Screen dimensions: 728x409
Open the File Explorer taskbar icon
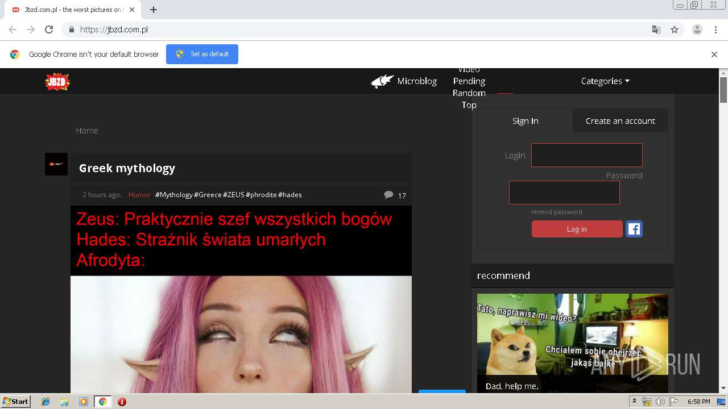click(x=64, y=402)
